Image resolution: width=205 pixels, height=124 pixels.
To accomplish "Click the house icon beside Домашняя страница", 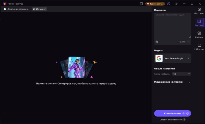I will (x=5, y=9).
